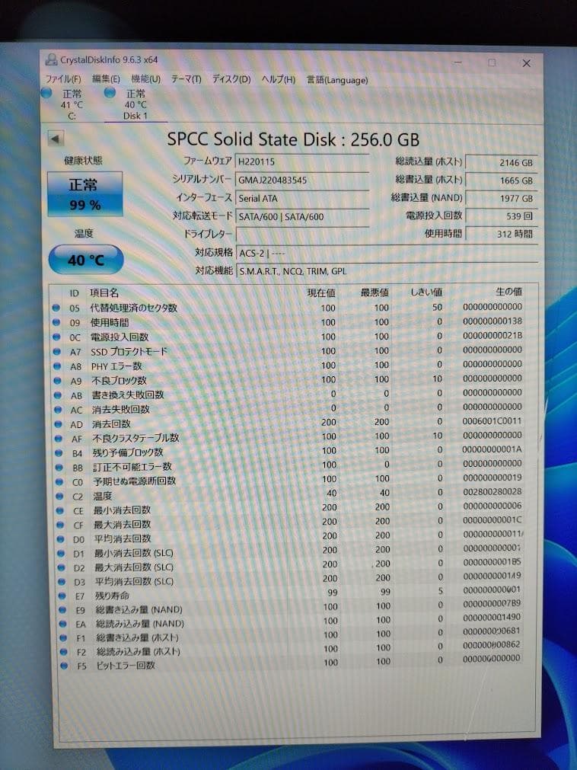Image resolution: width=577 pixels, height=770 pixels.
Task: Select the 予期せぬ電源断回数 row
Action: click(x=289, y=481)
